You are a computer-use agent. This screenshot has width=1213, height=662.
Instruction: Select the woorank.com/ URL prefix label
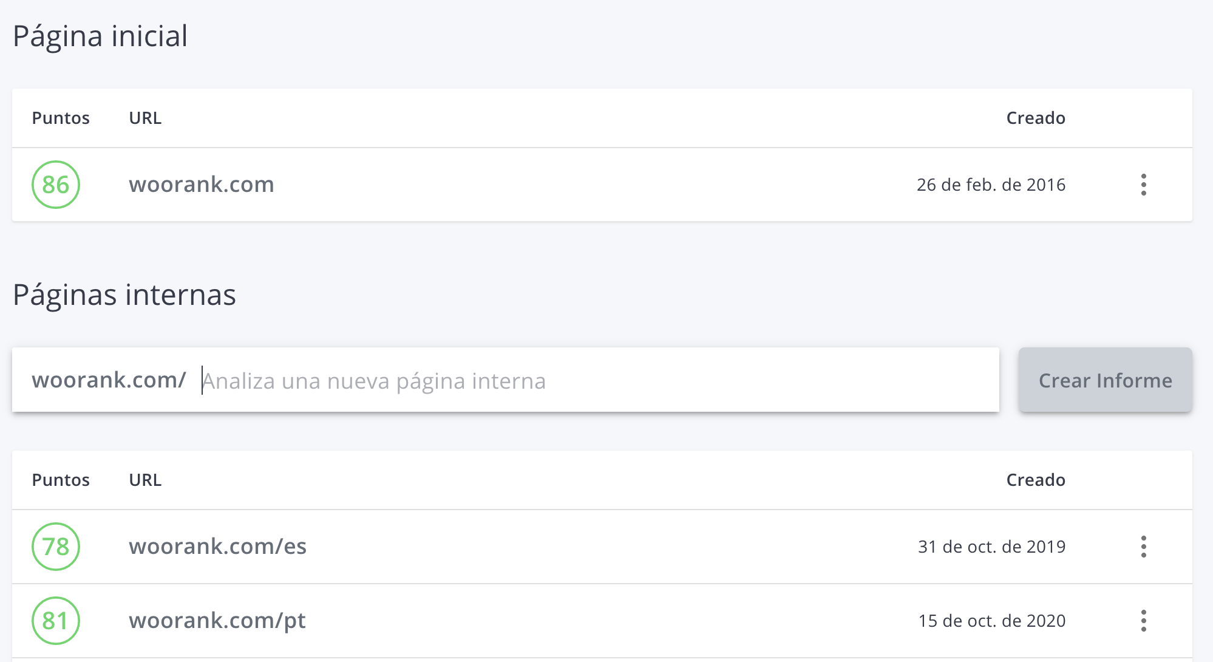point(109,380)
